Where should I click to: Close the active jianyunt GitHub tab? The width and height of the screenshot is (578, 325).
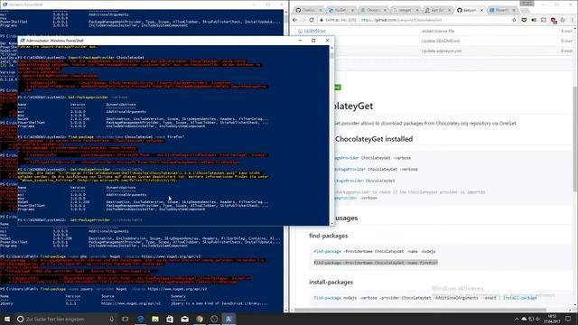481,10
